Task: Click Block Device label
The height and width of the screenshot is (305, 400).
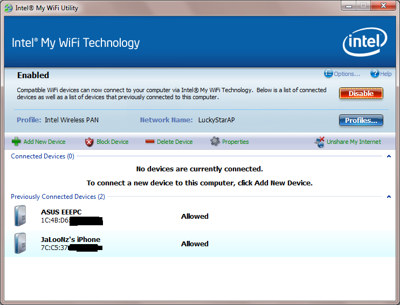Action: click(x=113, y=142)
